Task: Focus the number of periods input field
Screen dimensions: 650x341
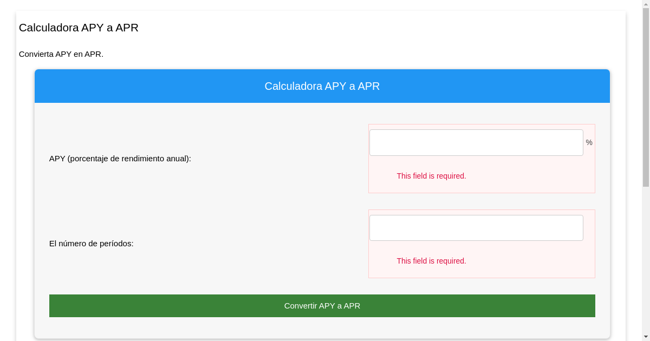Action: click(x=476, y=227)
